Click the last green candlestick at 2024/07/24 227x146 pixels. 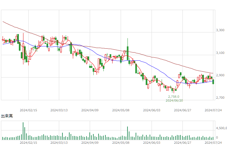[213, 82]
